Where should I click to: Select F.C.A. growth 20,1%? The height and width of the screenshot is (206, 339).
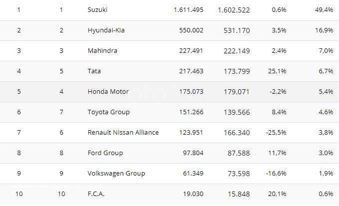(x=277, y=194)
